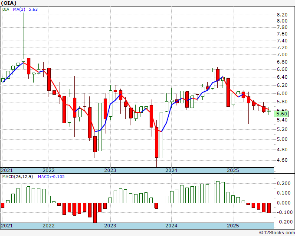Click the MACD(26,12,9) indicator label
The image size is (295, 236).
[17, 177]
